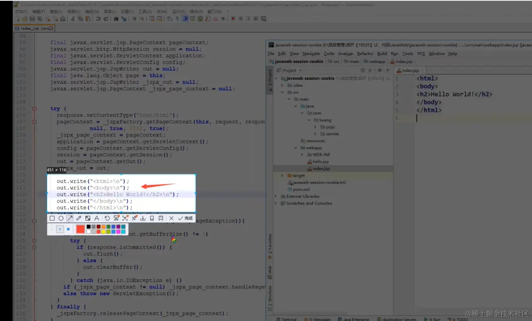Viewport: 532px width, 321px height.
Task: Click the Notepad++ save file icon
Action: click(32, 19)
